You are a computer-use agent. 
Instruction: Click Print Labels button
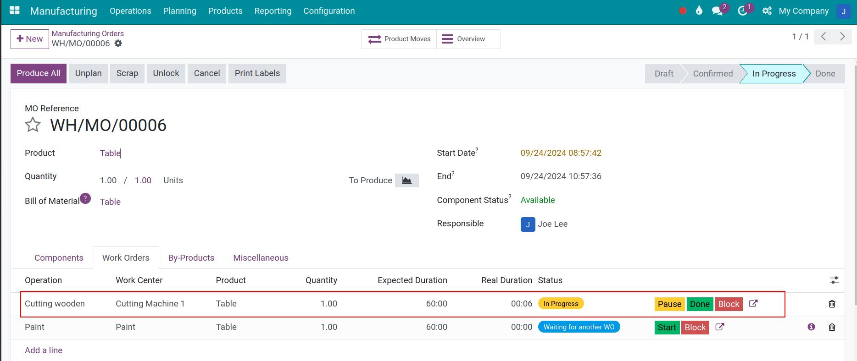[257, 73]
